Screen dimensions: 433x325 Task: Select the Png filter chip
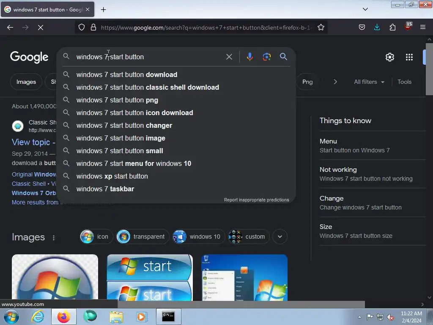(x=307, y=82)
